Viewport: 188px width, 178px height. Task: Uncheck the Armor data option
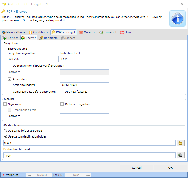click(x=10, y=79)
